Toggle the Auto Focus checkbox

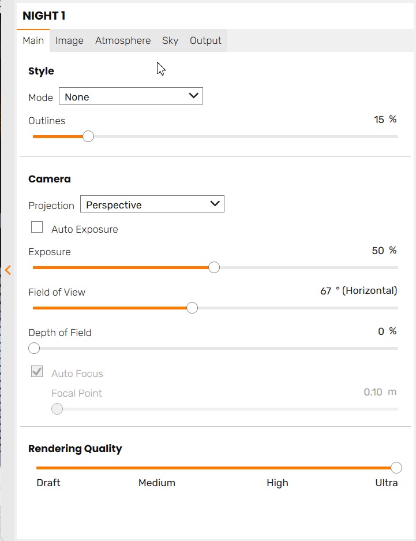pyautogui.click(x=37, y=372)
